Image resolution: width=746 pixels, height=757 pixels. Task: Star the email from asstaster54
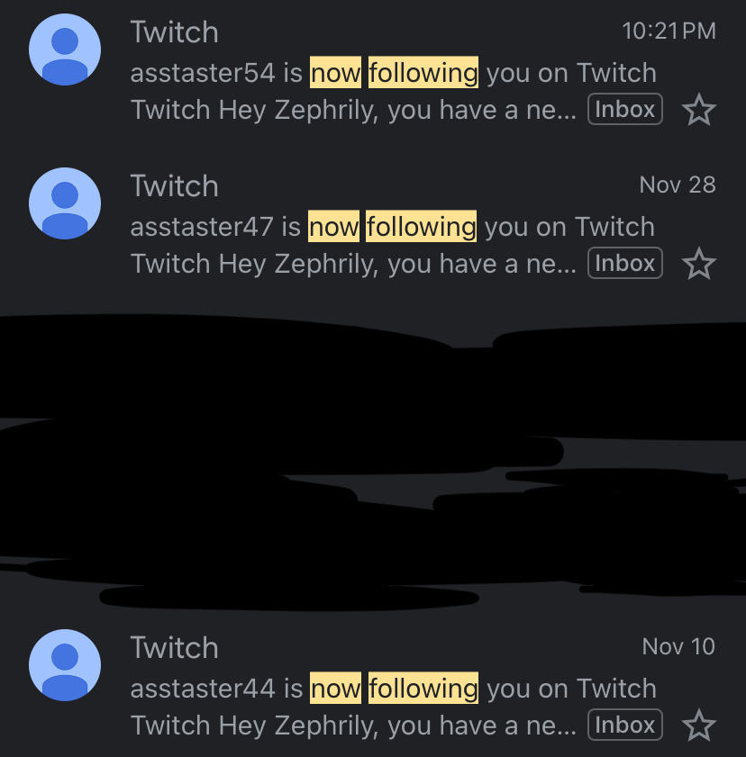pos(698,111)
